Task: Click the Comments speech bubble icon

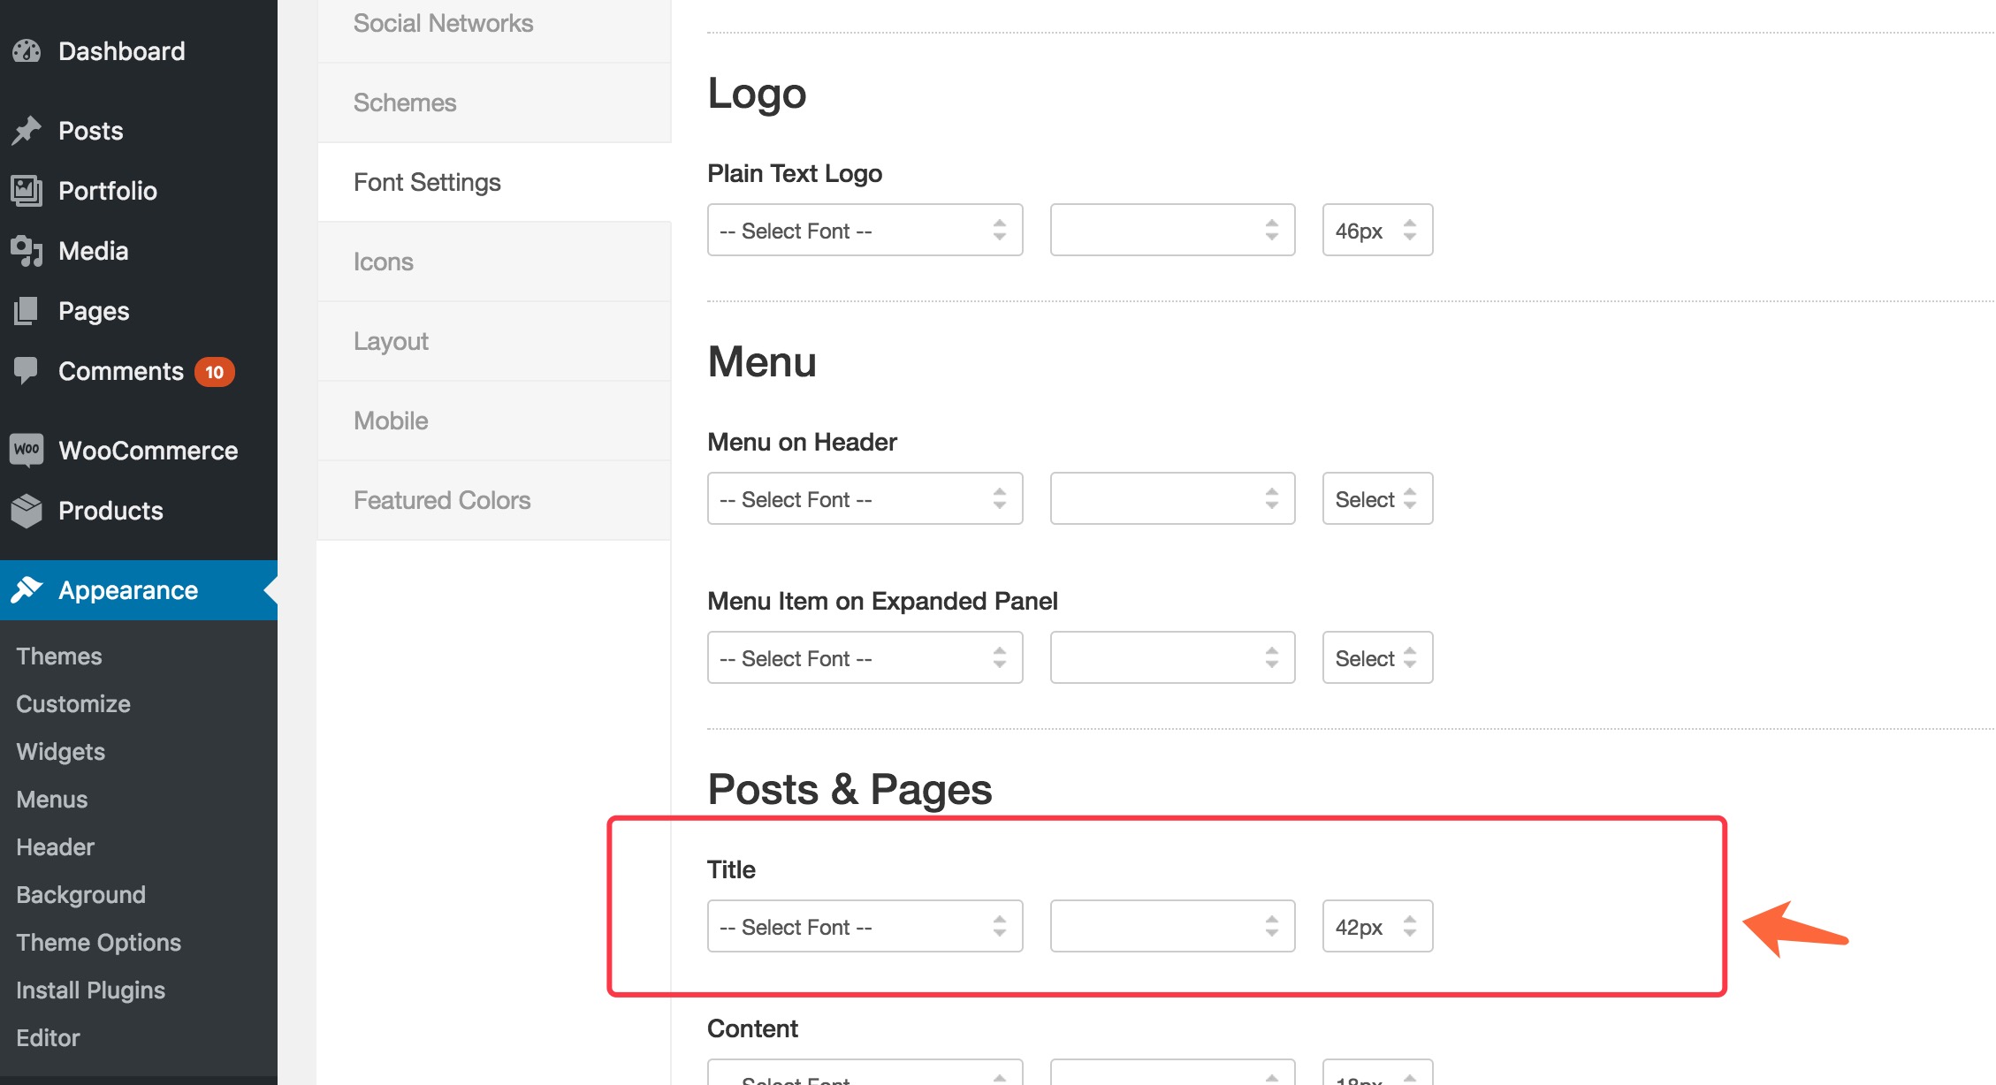Action: tap(27, 370)
